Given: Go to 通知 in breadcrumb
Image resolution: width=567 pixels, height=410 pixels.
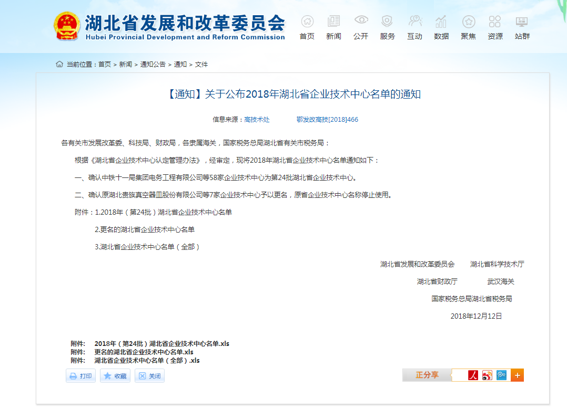Looking at the screenshot, I should (x=180, y=64).
